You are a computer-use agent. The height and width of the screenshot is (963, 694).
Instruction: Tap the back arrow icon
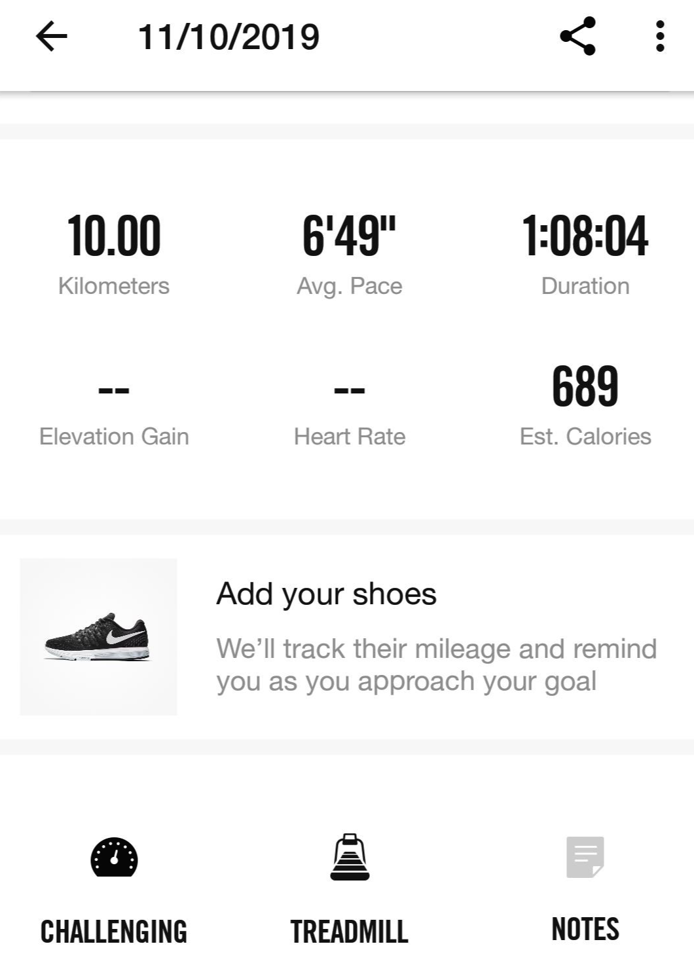52,37
